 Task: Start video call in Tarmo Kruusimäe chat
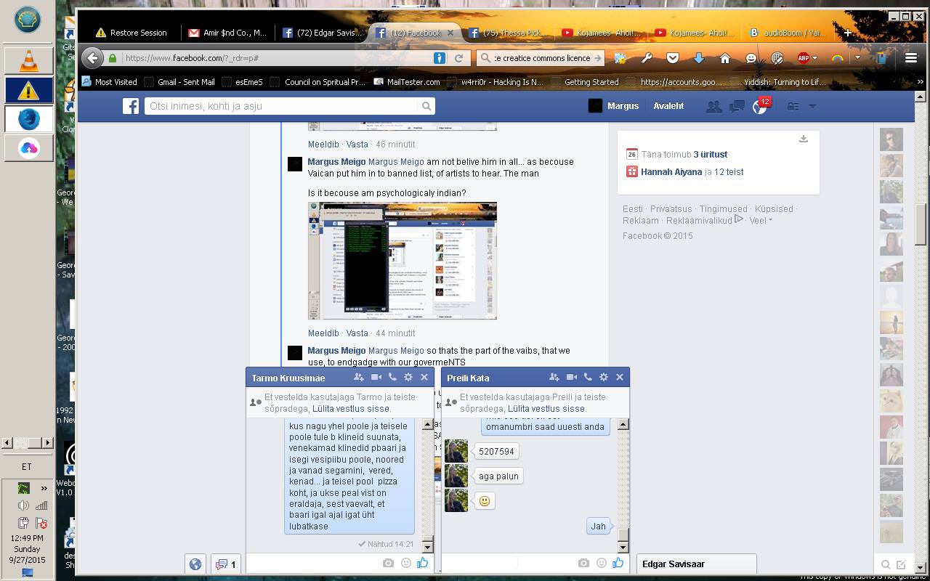pyautogui.click(x=376, y=377)
